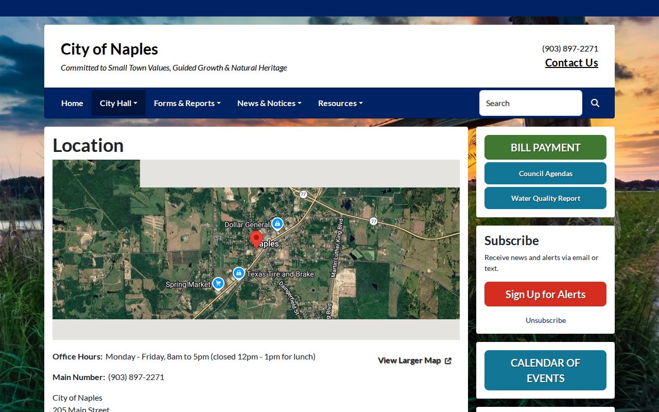Expand the Resources dropdown menu
The image size is (659, 412).
[x=340, y=103]
